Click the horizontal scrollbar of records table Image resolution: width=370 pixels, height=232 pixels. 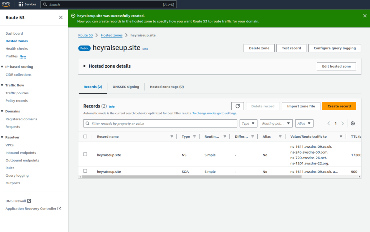pos(192,177)
